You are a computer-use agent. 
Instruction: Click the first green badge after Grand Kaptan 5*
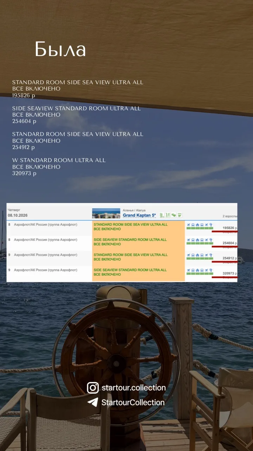(162, 215)
